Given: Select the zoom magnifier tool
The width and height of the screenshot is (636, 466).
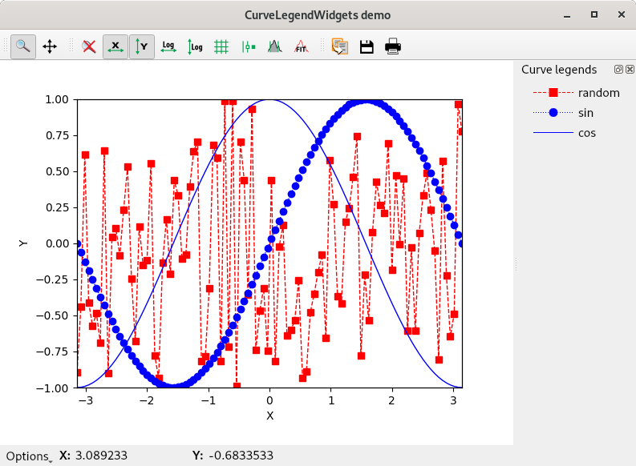Looking at the screenshot, I should [x=23, y=46].
